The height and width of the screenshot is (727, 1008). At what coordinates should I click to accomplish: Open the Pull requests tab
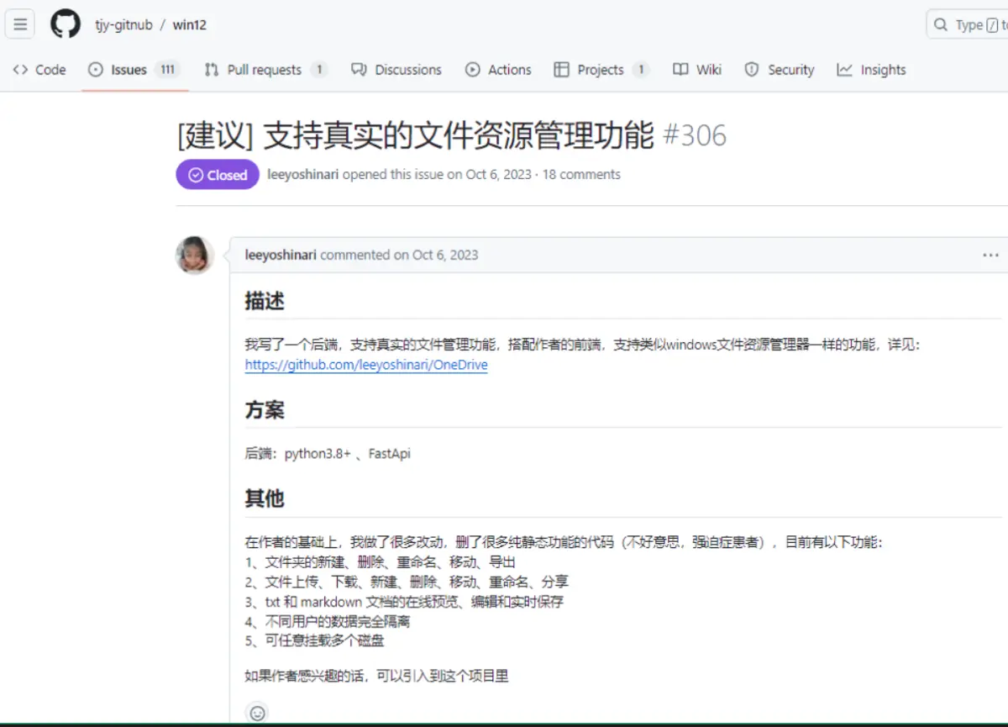(265, 70)
